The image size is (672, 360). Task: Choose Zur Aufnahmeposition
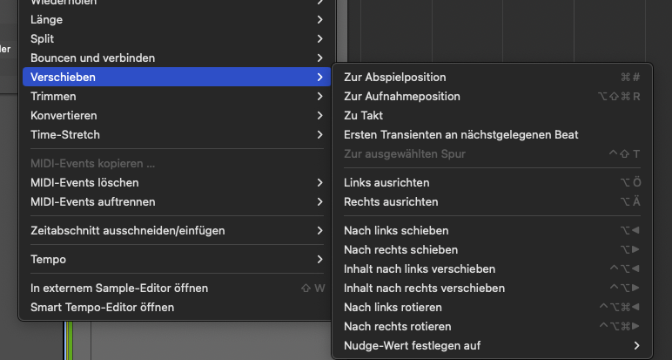click(x=492, y=97)
